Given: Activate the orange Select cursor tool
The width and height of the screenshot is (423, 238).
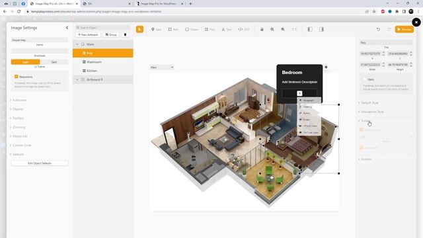Looking at the screenshot, I should pyautogui.click(x=139, y=29).
